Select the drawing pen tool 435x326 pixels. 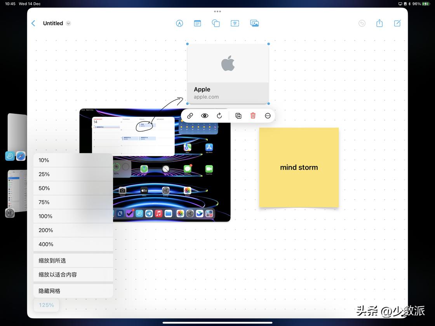[179, 23]
